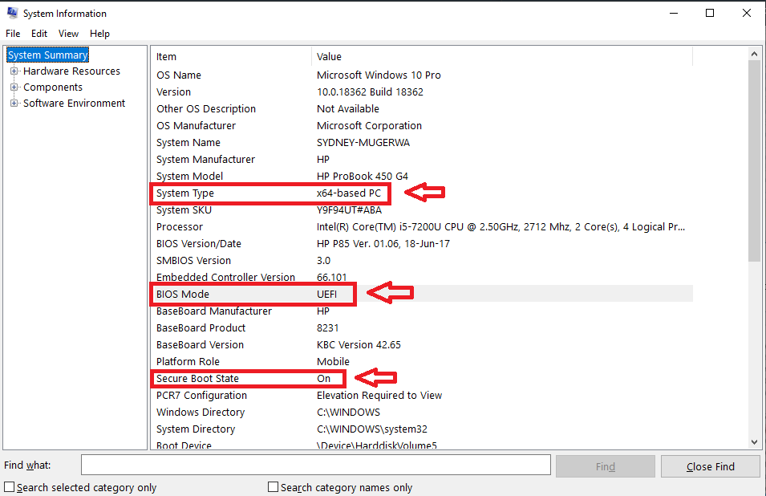Click the value 'Y9F94UT#ABA'
This screenshot has width=766, height=496.
coord(349,210)
